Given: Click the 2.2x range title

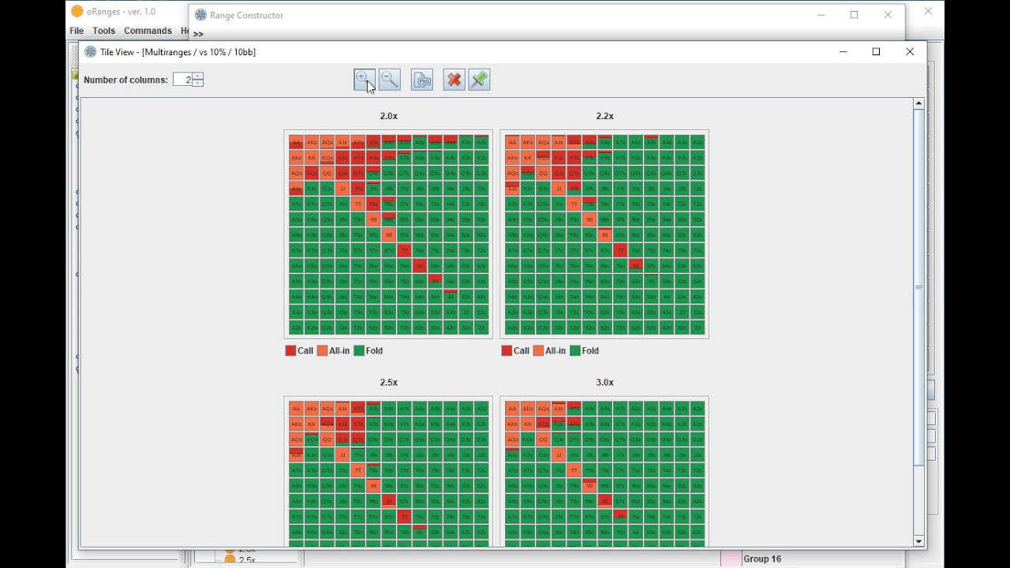Looking at the screenshot, I should pyautogui.click(x=605, y=116).
